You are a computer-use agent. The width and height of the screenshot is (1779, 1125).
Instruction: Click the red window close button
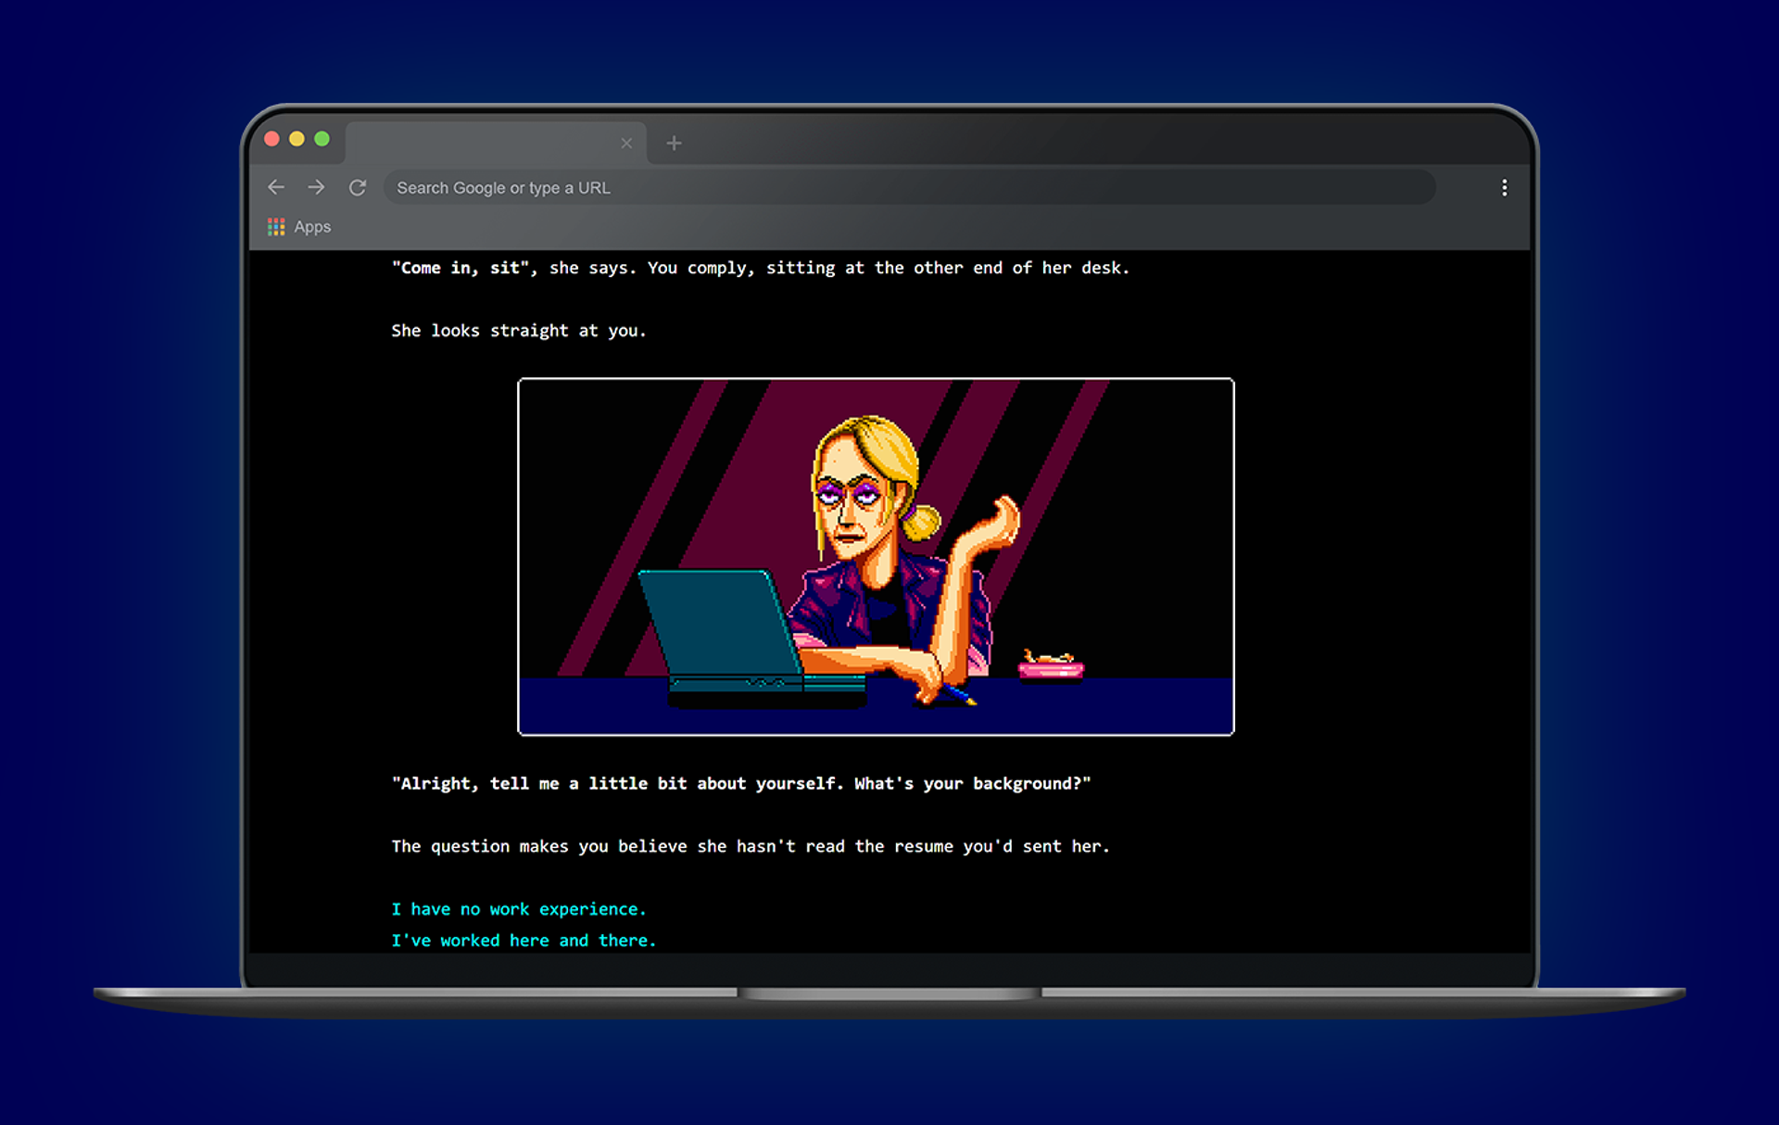coord(272,139)
